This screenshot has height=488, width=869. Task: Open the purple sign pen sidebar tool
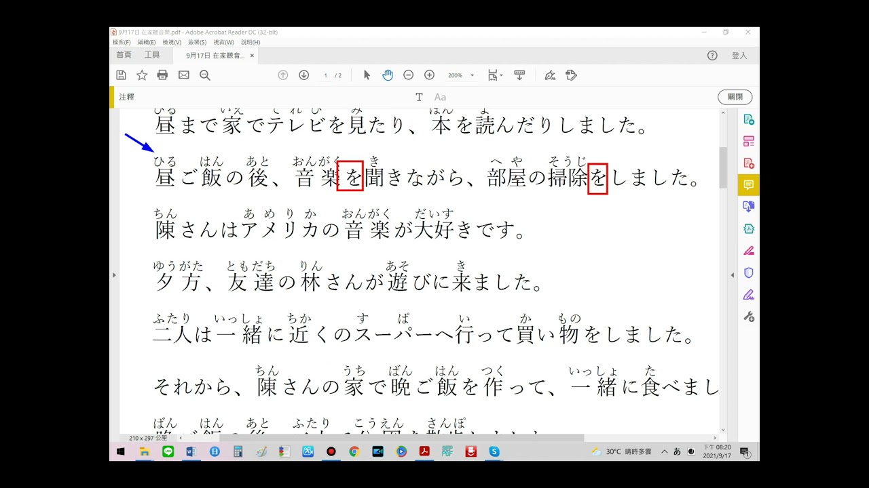pyautogui.click(x=749, y=295)
